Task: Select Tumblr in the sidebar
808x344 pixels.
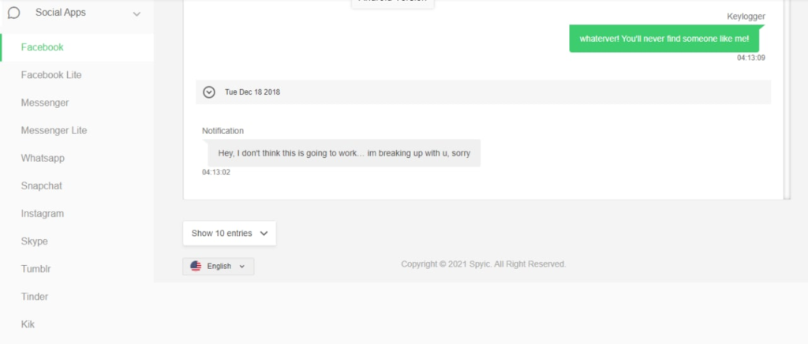Action: (x=36, y=269)
